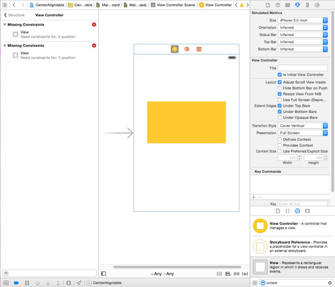The image size is (335, 287).
Task: Open the Pin constraints popover
Action: click(x=237, y=274)
